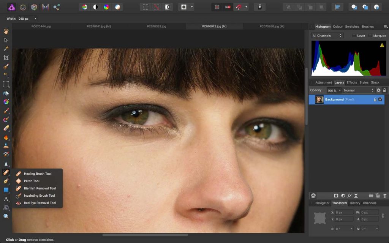Switch to the History tab
The height and width of the screenshot is (243, 389).
click(x=355, y=203)
